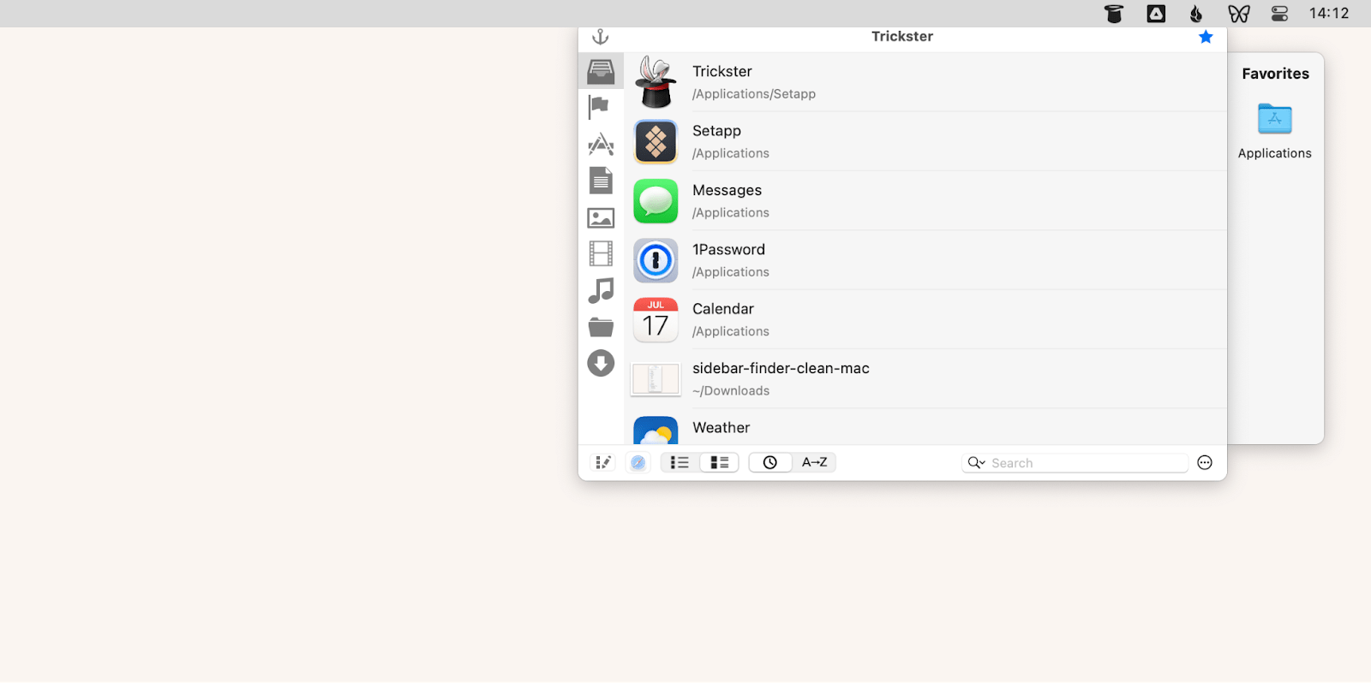Open Control Center in menu bar

pos(1279,14)
